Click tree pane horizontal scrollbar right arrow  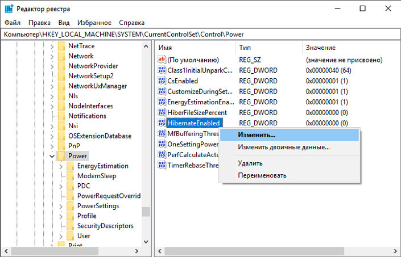coord(137,251)
